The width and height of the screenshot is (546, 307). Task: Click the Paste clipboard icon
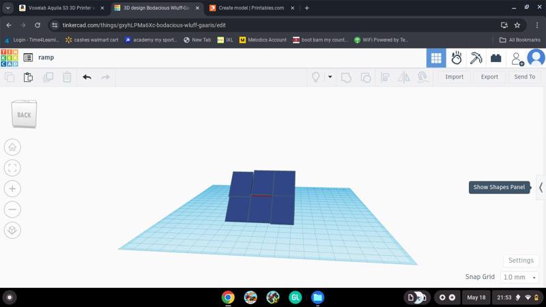click(28, 77)
